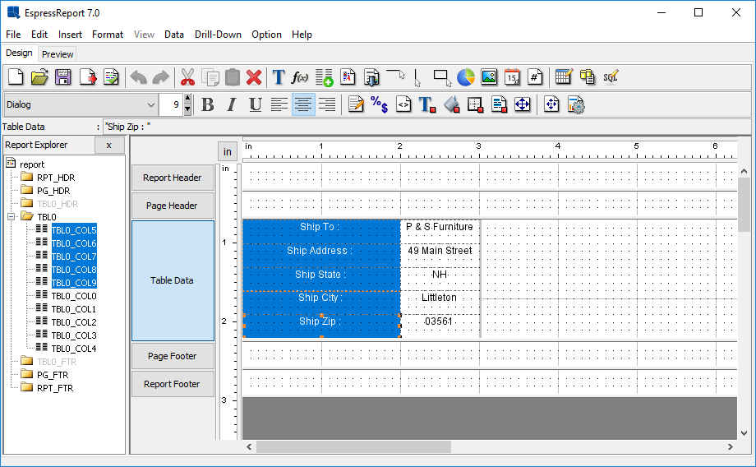This screenshot has height=467, width=756.
Task: Click the report settings icon with gear
Action: [x=576, y=104]
